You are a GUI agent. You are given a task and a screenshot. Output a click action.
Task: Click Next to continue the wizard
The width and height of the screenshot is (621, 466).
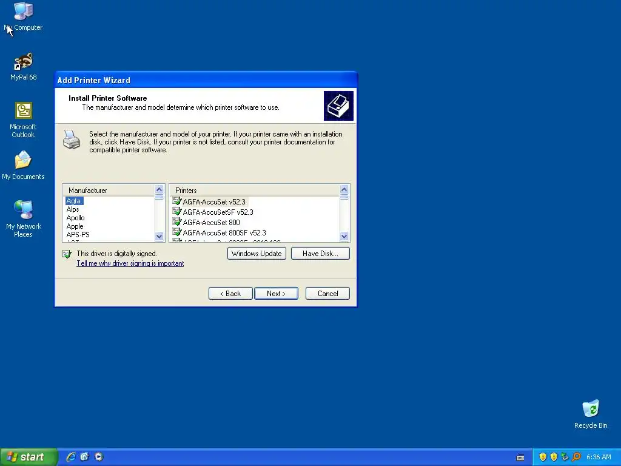click(276, 294)
